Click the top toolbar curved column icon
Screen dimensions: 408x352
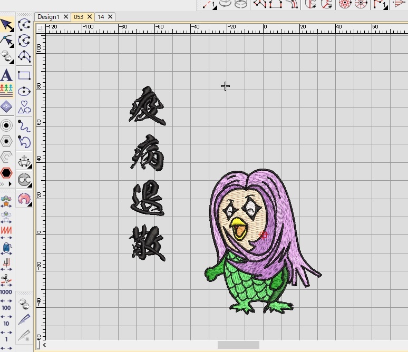(x=293, y=4)
